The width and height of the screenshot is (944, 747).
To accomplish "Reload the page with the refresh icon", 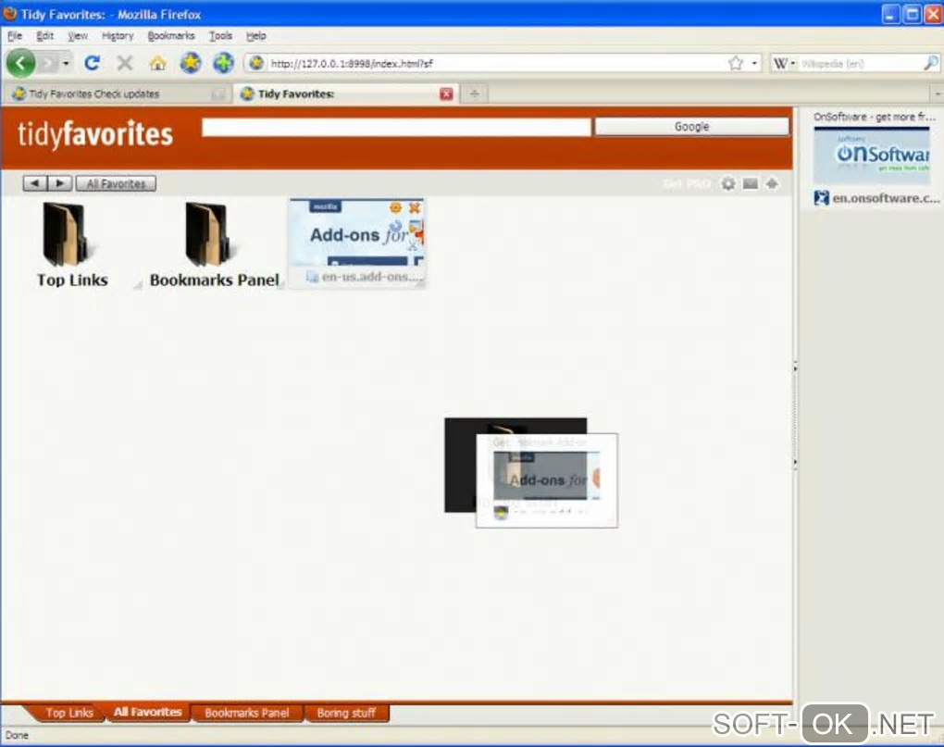I will (x=92, y=63).
